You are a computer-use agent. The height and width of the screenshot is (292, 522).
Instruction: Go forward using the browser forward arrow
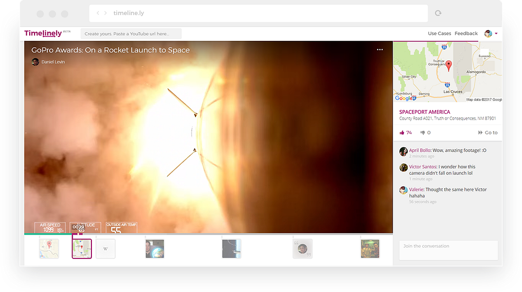[x=106, y=13]
